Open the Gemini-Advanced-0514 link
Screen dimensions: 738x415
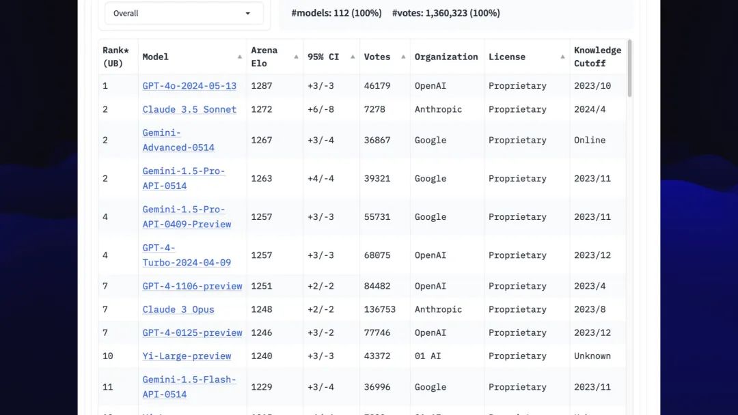[178, 140]
